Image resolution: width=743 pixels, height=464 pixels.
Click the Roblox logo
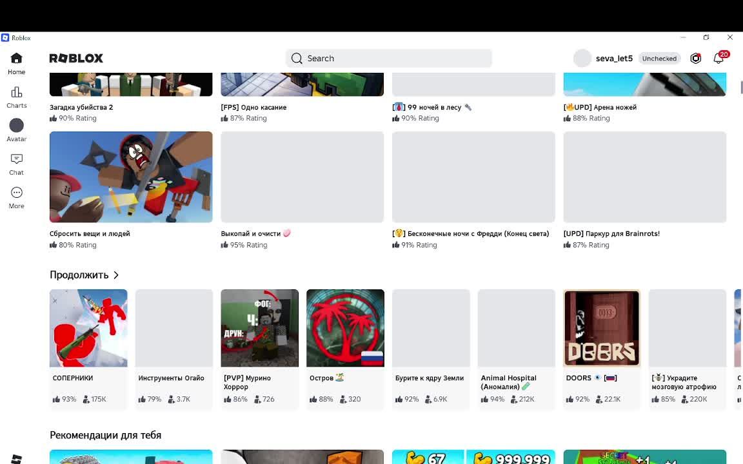[76, 58]
